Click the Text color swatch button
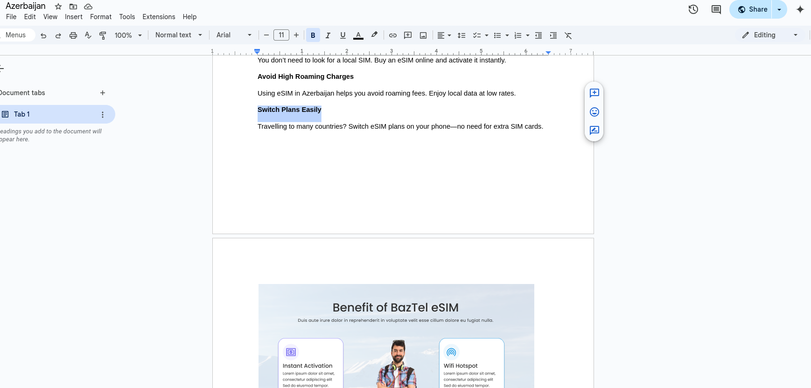The image size is (811, 388). coord(358,35)
